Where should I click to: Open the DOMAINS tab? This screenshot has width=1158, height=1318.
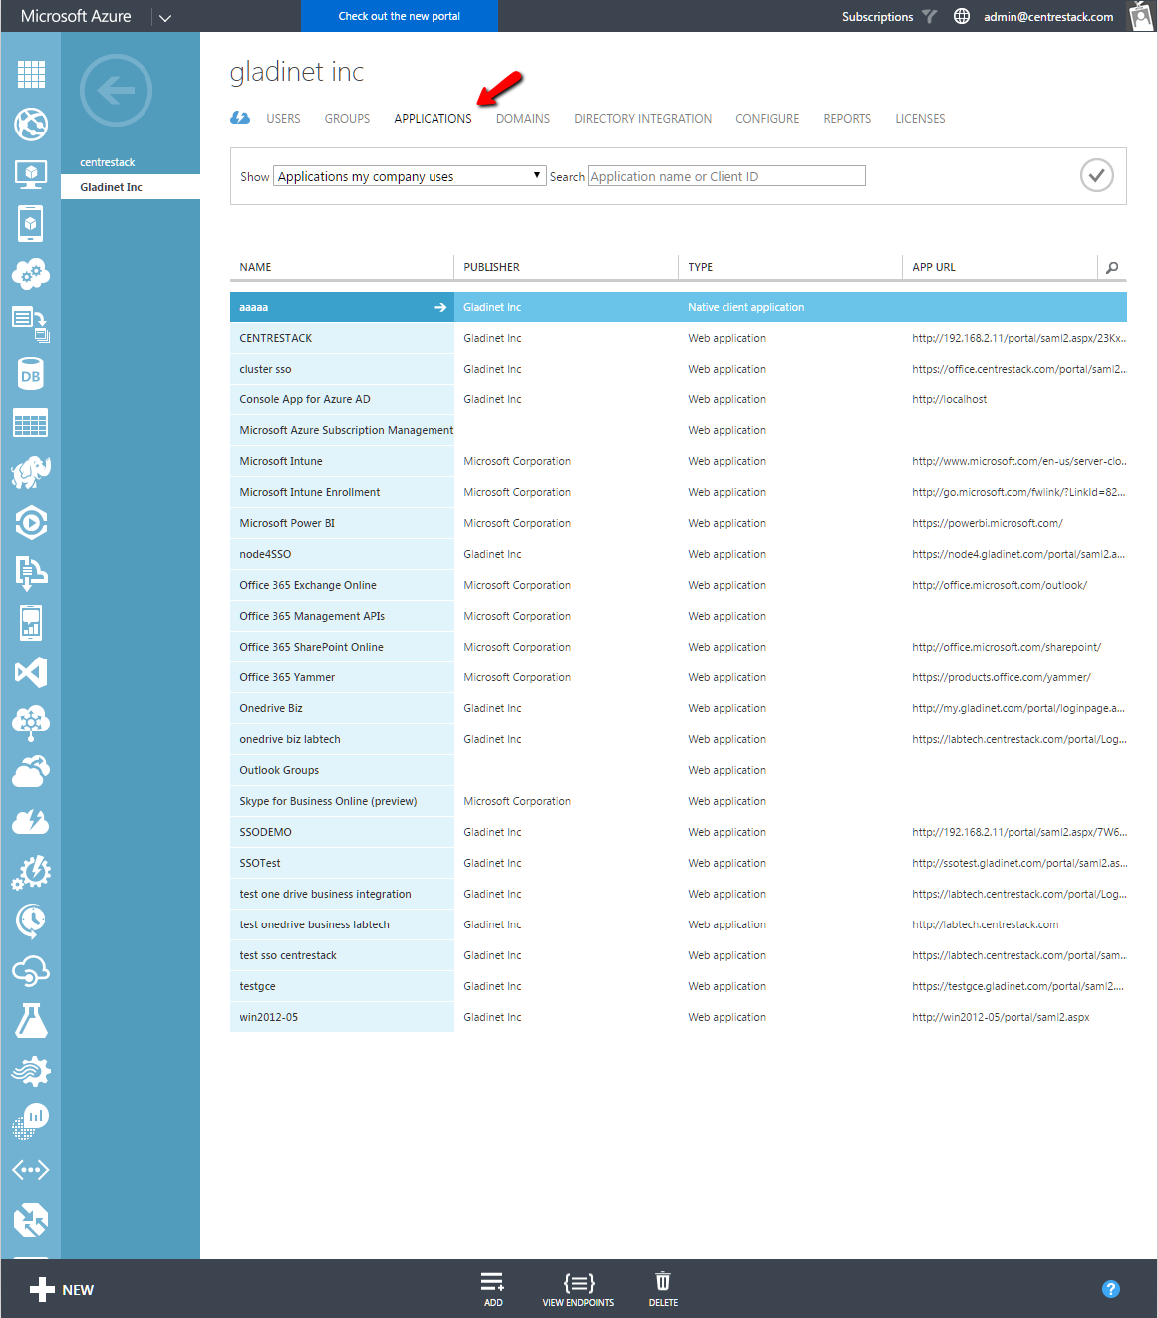[x=523, y=118]
